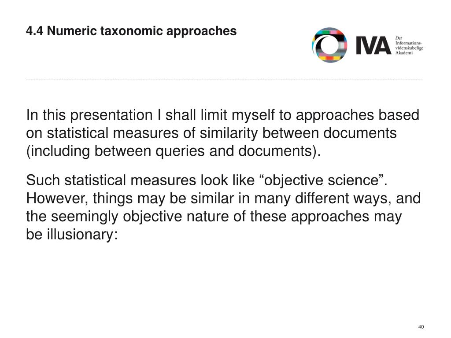Viewport: 451px width, 338px height.
Task: Click the bold IVA letters in logo
Action: (x=373, y=46)
